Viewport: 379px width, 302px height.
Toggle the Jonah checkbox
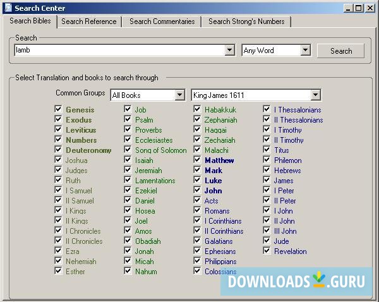[x=128, y=251]
